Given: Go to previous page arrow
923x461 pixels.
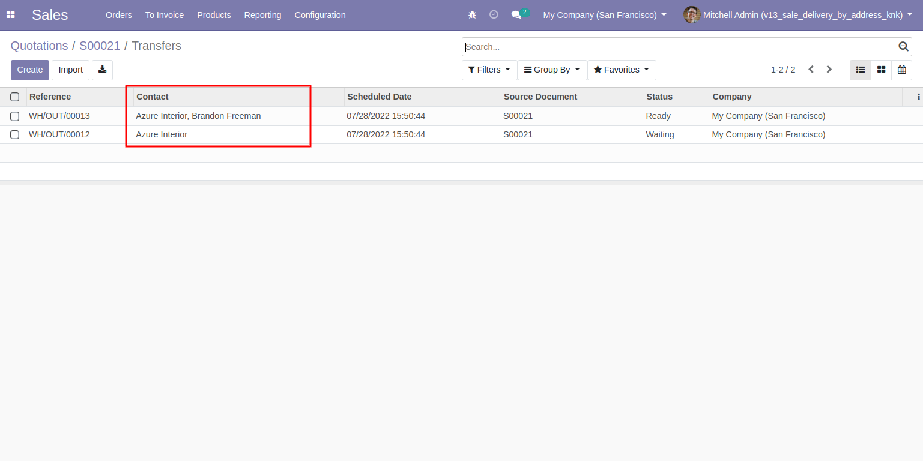Looking at the screenshot, I should (811, 70).
